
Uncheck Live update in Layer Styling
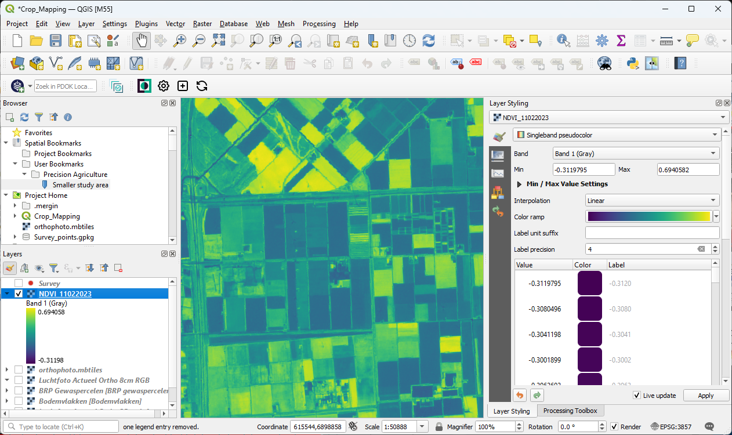pyautogui.click(x=636, y=395)
